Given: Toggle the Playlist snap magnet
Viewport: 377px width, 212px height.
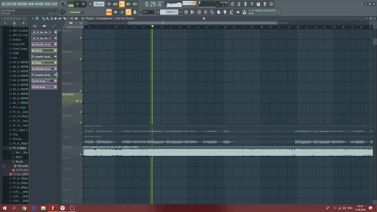Looking at the screenshot, I should 37,18.
